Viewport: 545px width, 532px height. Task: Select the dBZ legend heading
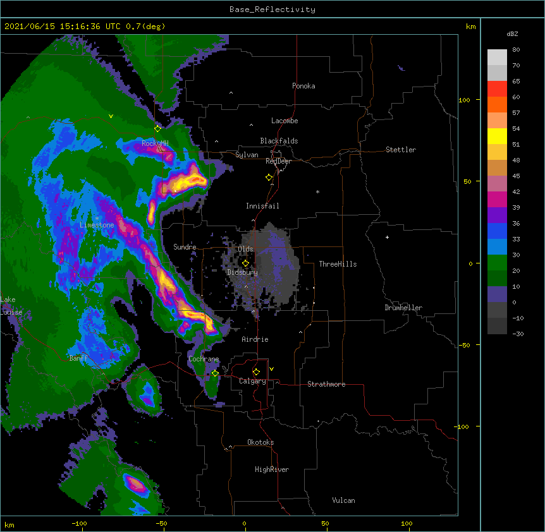pyautogui.click(x=512, y=34)
